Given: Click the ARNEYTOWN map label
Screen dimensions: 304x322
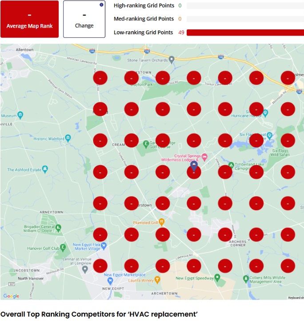Looking at the screenshot, I should [52, 212].
